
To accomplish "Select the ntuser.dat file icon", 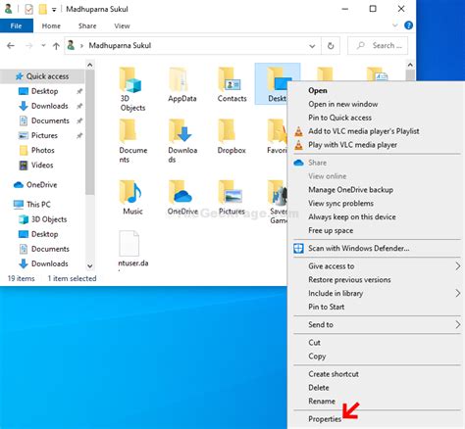I will click(x=129, y=243).
